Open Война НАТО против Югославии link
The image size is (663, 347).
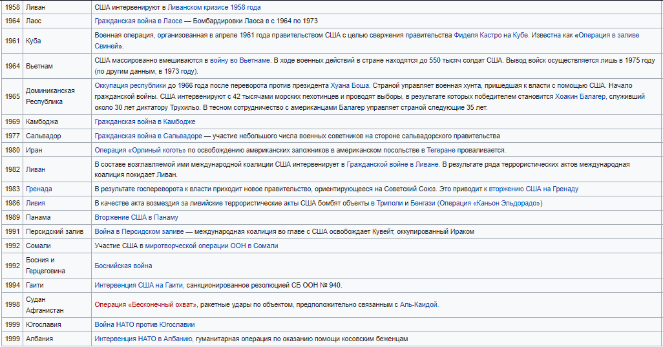point(145,324)
